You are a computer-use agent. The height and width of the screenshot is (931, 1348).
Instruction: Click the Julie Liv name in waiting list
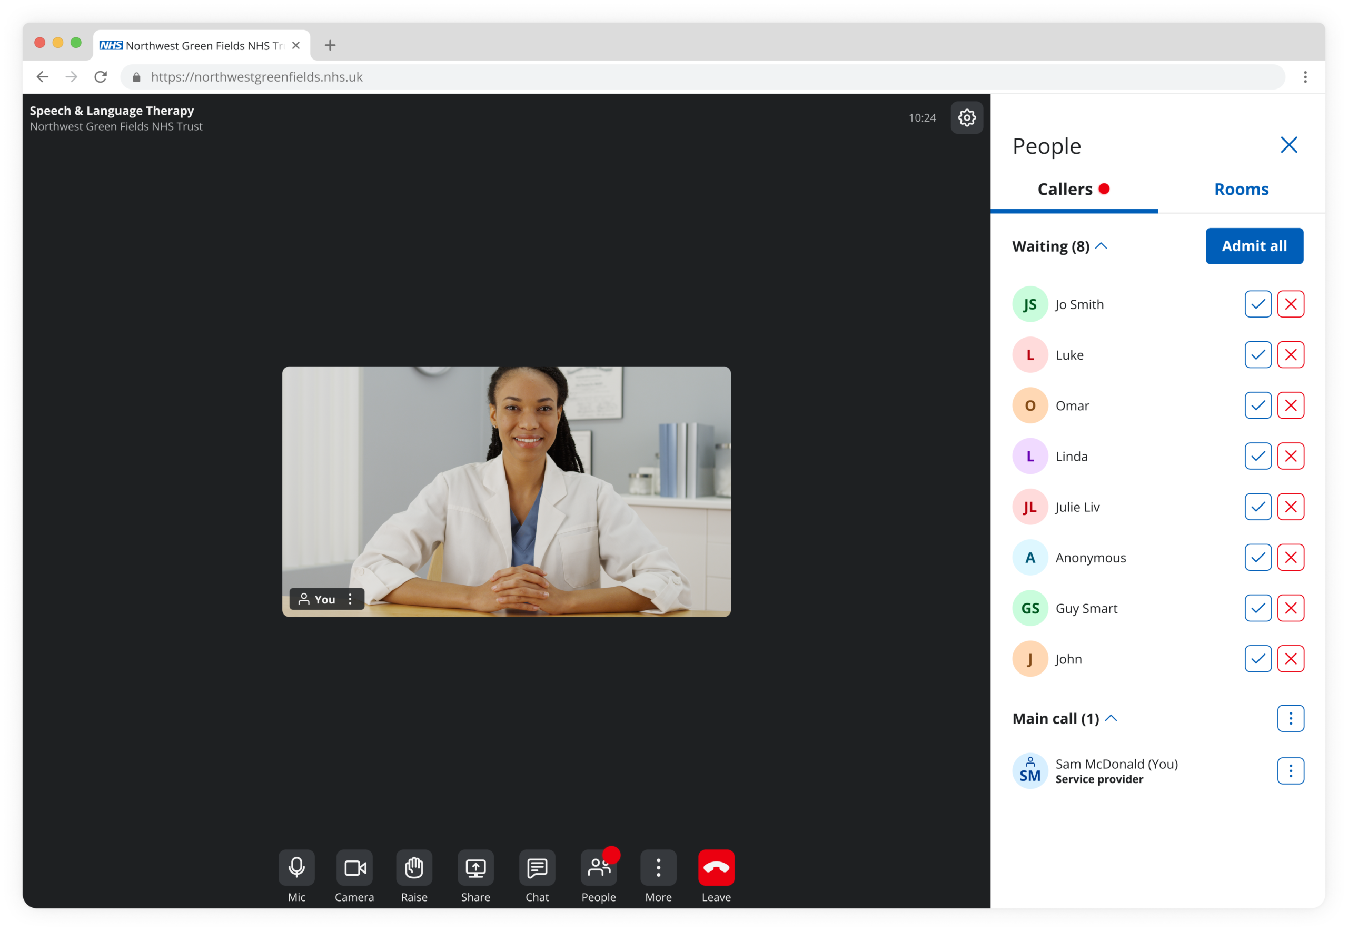click(x=1077, y=507)
